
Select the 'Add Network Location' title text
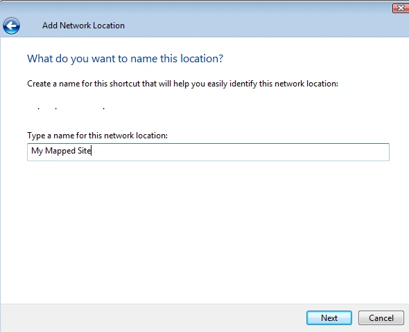(83, 26)
